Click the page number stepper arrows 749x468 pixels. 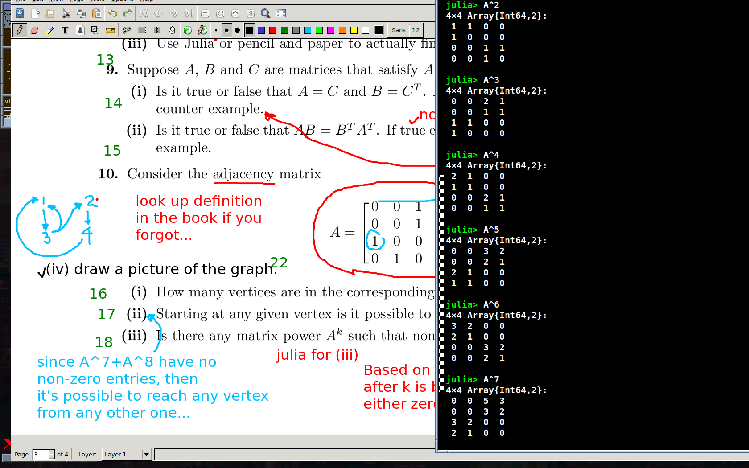click(x=52, y=454)
